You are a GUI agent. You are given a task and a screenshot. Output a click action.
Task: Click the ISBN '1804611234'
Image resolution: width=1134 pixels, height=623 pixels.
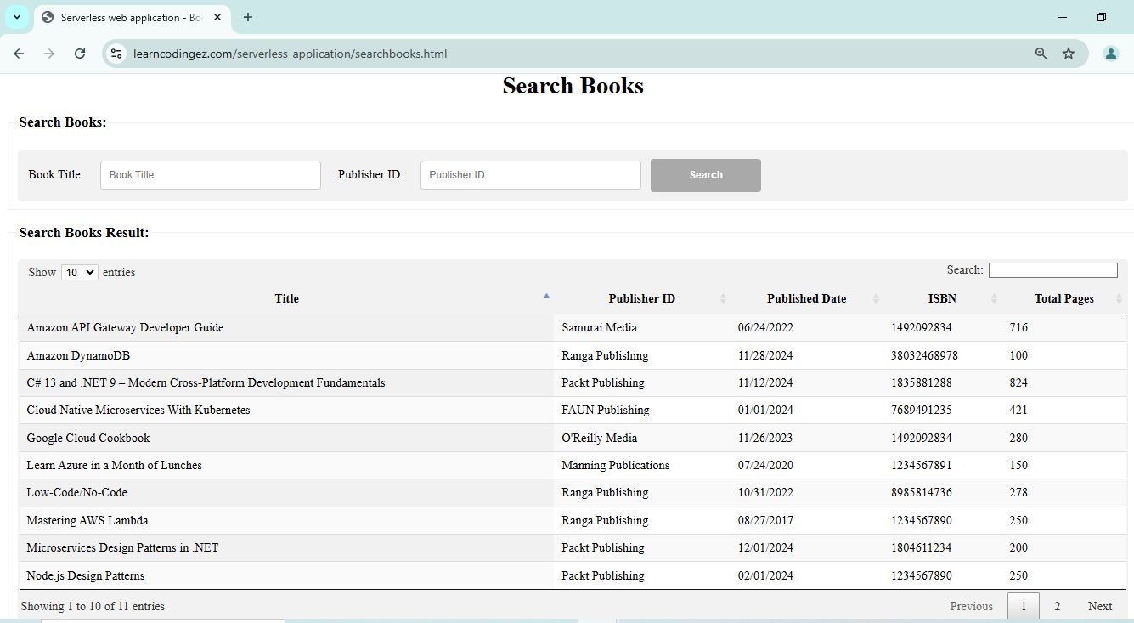point(922,547)
